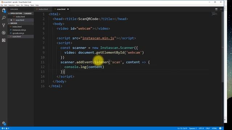Switch to the index.html editor tab

tap(43, 9)
